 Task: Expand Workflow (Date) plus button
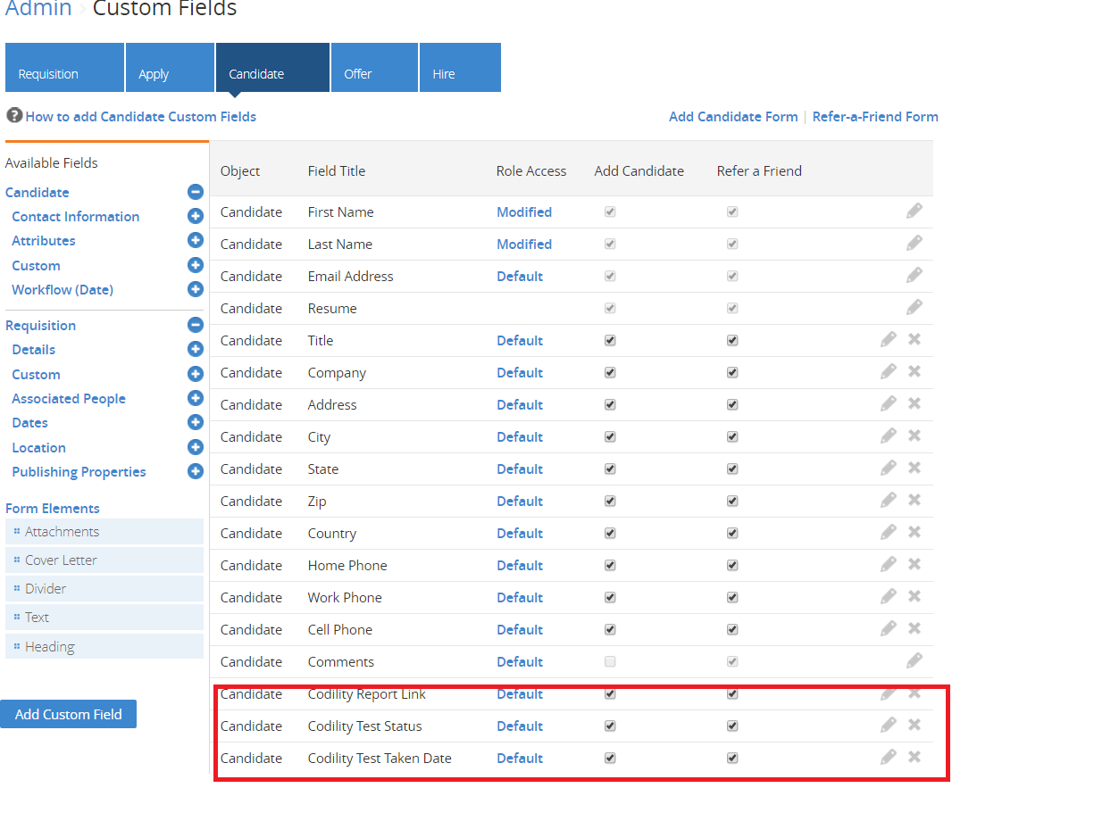pos(196,289)
